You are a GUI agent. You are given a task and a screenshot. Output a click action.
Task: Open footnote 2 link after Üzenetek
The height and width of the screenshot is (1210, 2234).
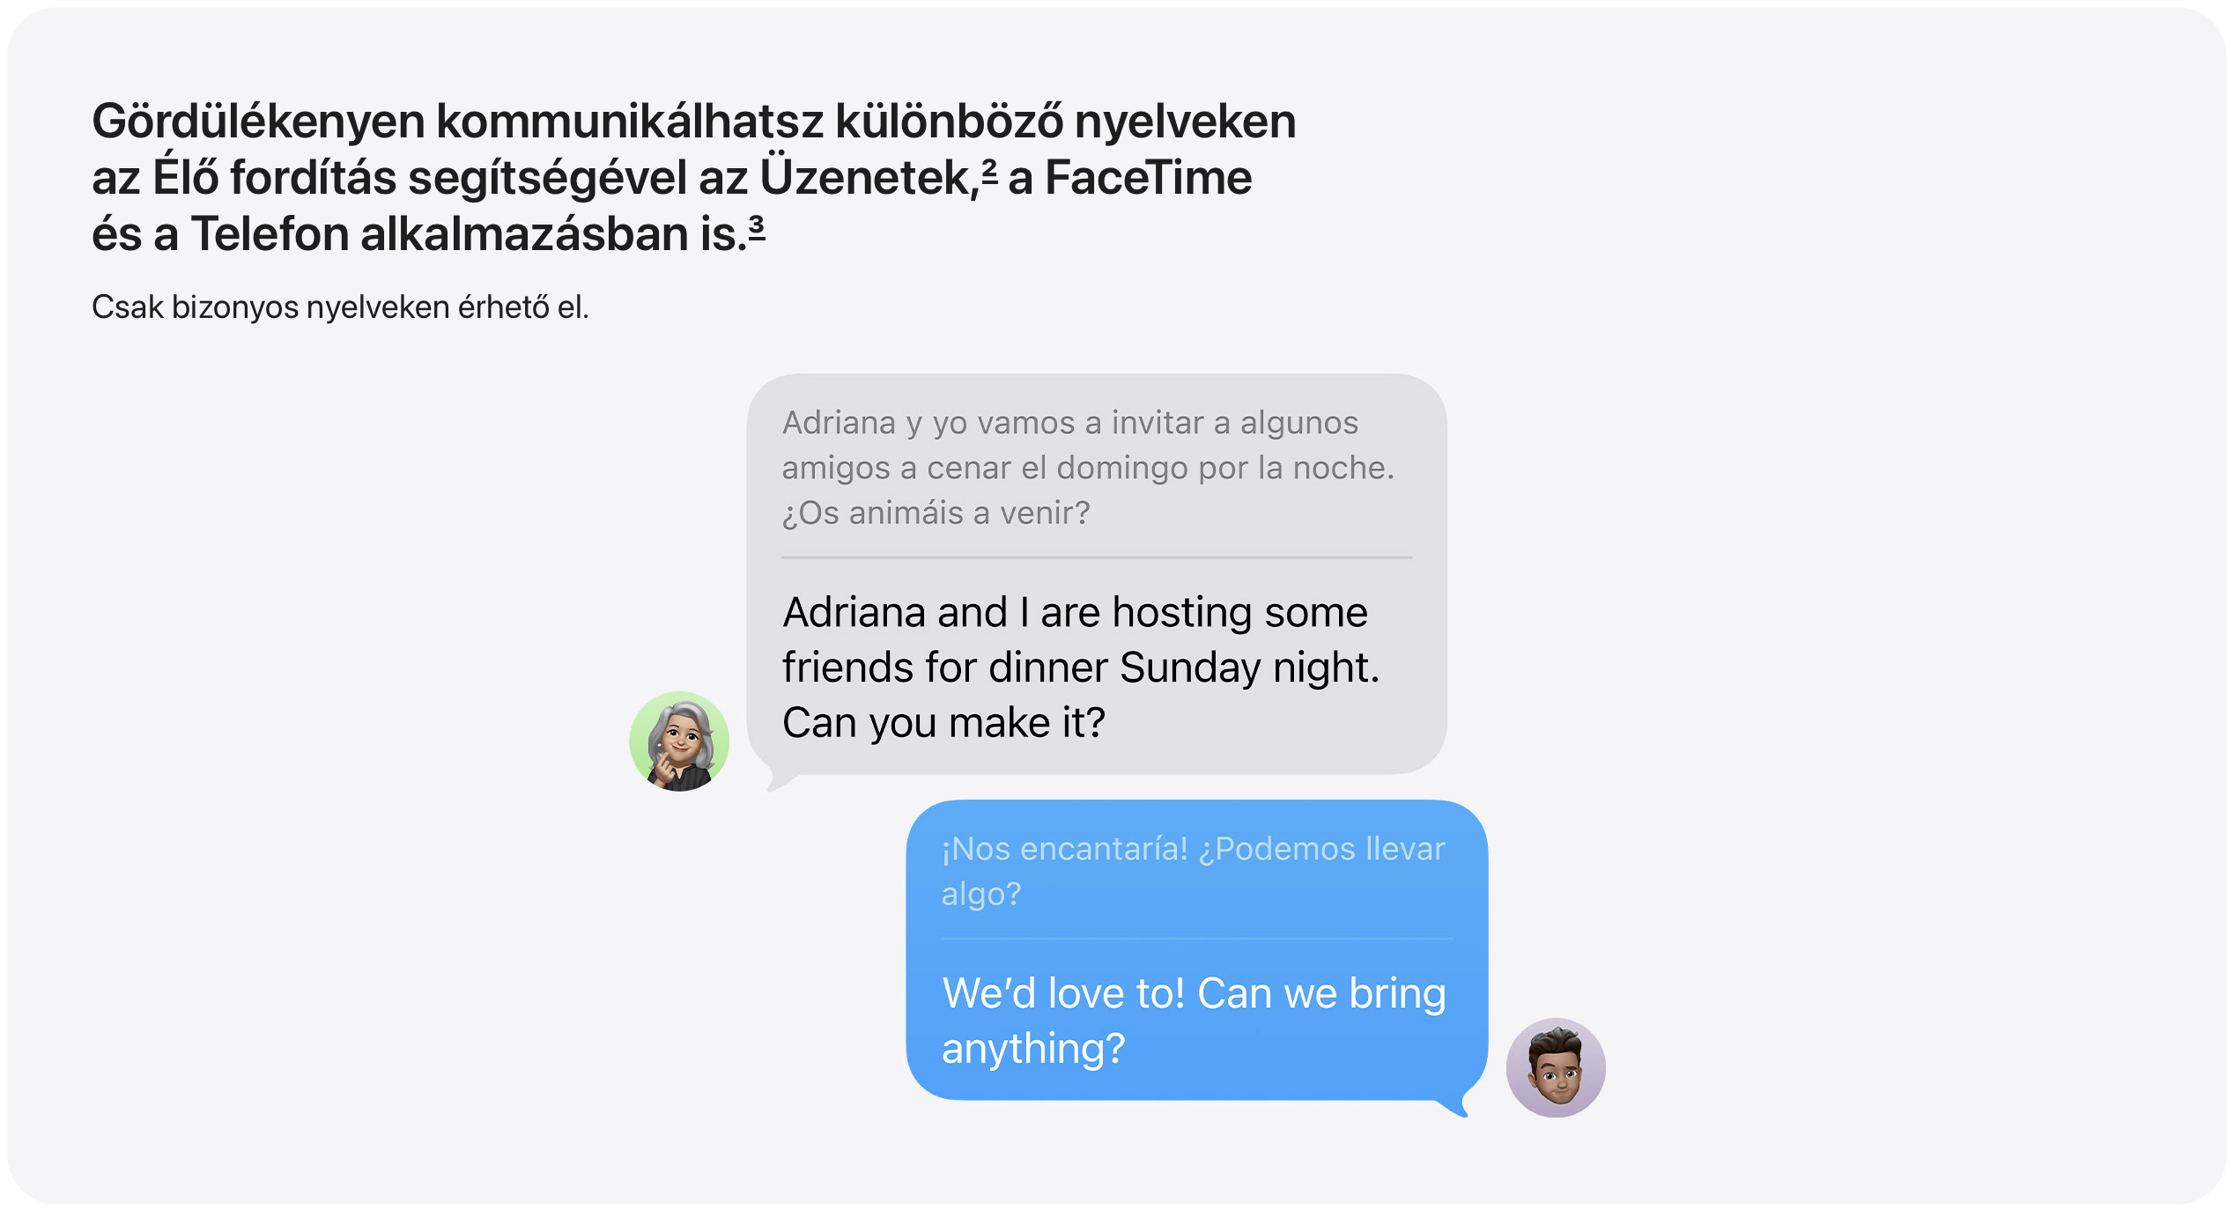point(989,170)
